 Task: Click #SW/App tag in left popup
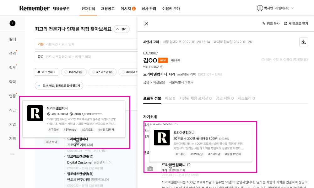pos(70,130)
